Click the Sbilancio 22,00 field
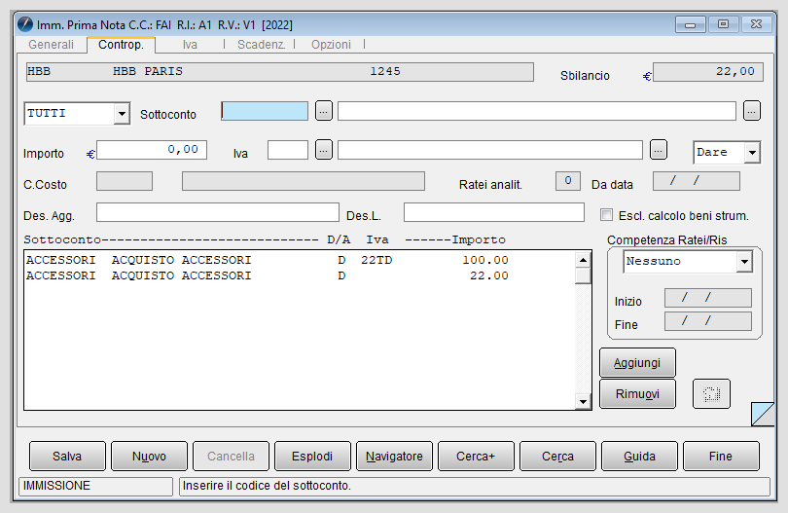This screenshot has height=513, width=788. [x=708, y=72]
